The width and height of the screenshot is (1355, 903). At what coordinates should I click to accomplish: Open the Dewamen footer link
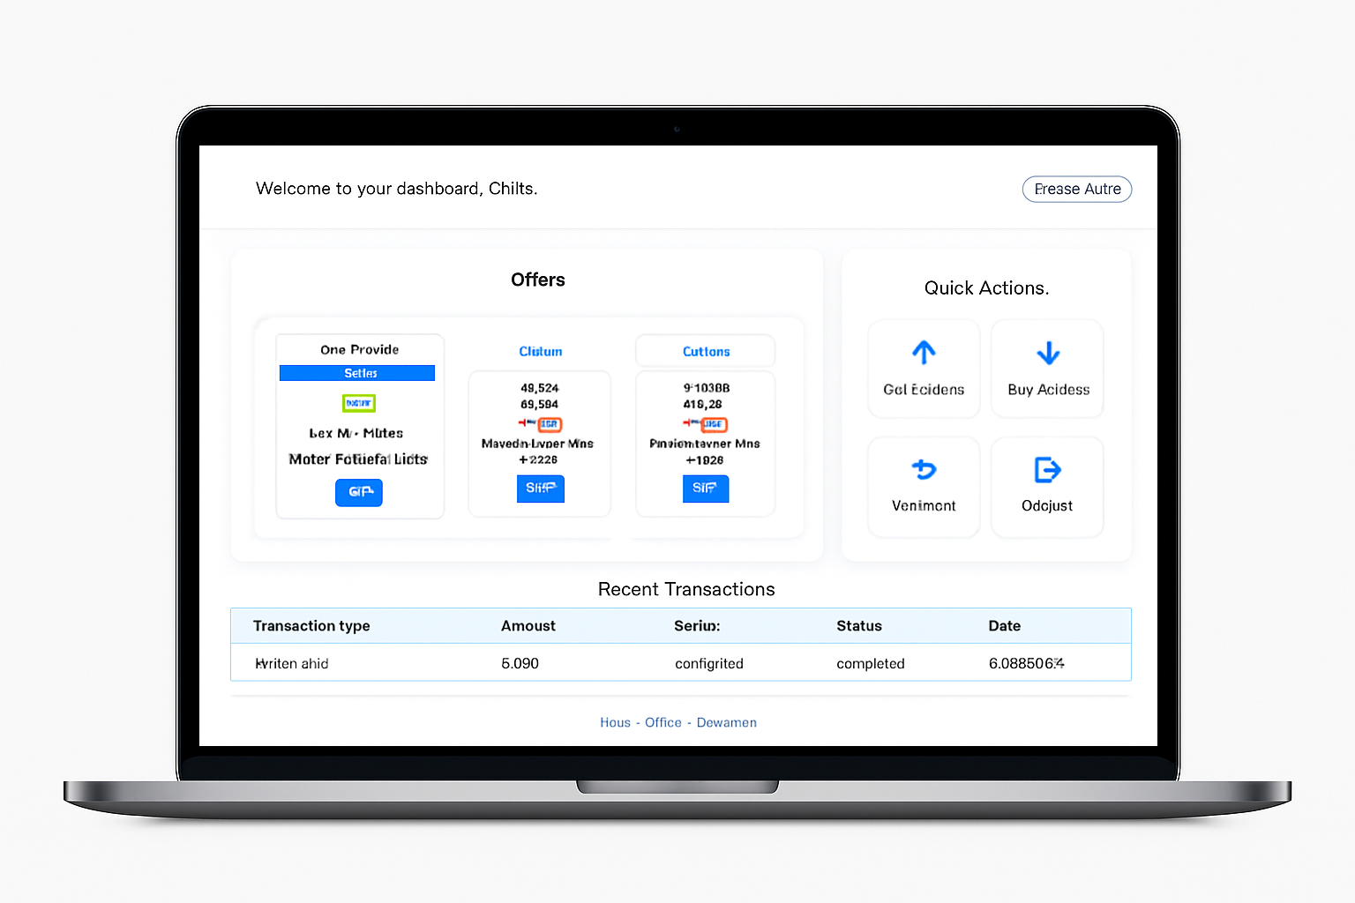pyautogui.click(x=726, y=722)
